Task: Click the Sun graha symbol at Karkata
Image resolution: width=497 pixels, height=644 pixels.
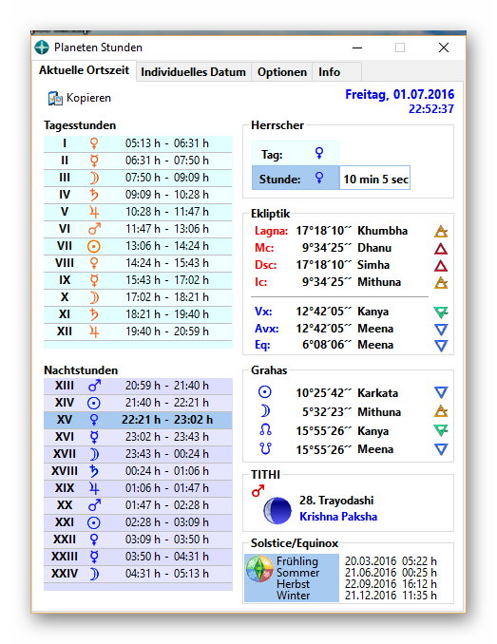Action: [x=264, y=392]
